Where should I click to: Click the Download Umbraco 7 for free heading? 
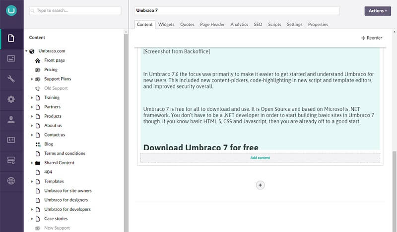(x=201, y=147)
